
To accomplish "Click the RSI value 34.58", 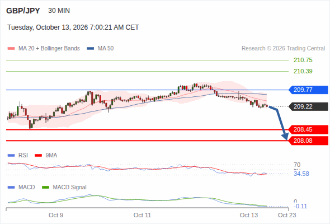I will pos(301,174).
